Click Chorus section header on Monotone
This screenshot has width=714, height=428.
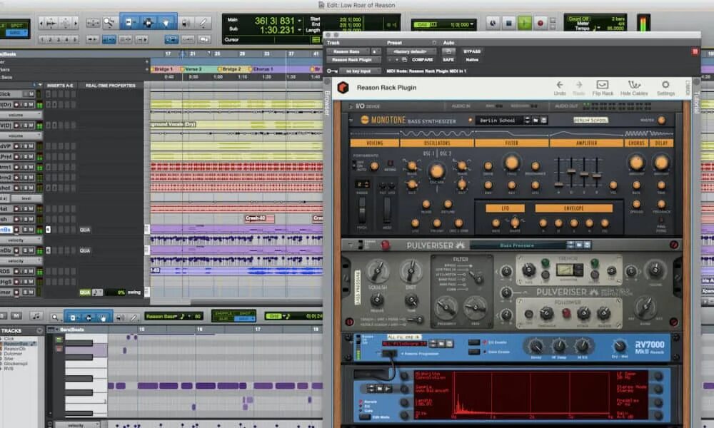click(636, 143)
